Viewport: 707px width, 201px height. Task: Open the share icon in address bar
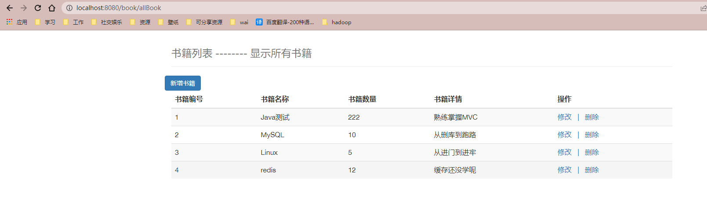point(703,8)
